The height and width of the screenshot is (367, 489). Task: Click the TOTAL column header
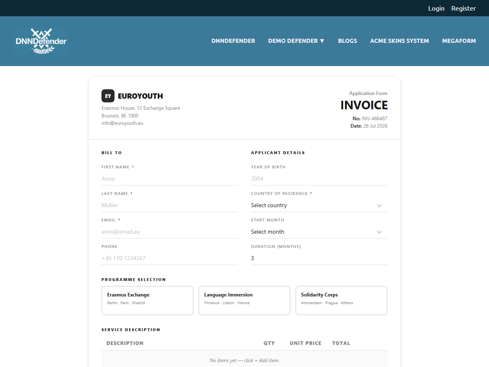[341, 343]
